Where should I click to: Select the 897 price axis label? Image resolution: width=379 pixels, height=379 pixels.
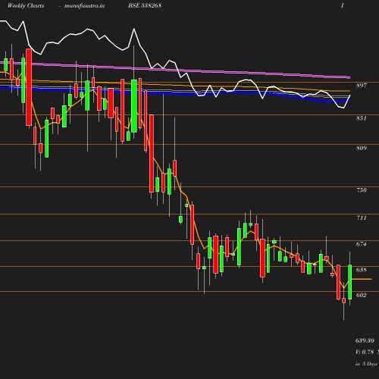point(362,86)
